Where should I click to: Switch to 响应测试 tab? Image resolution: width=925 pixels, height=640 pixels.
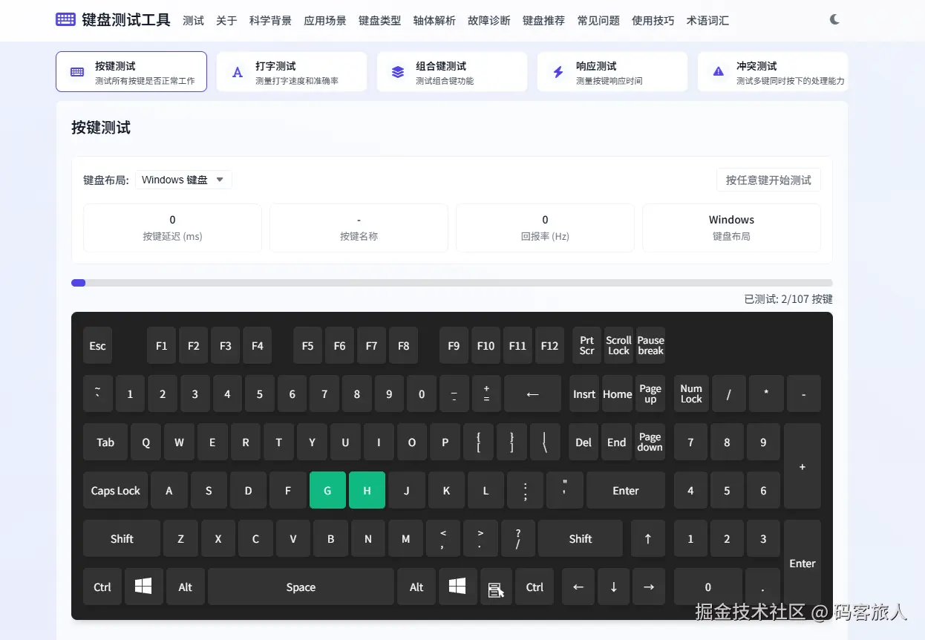tap(612, 72)
